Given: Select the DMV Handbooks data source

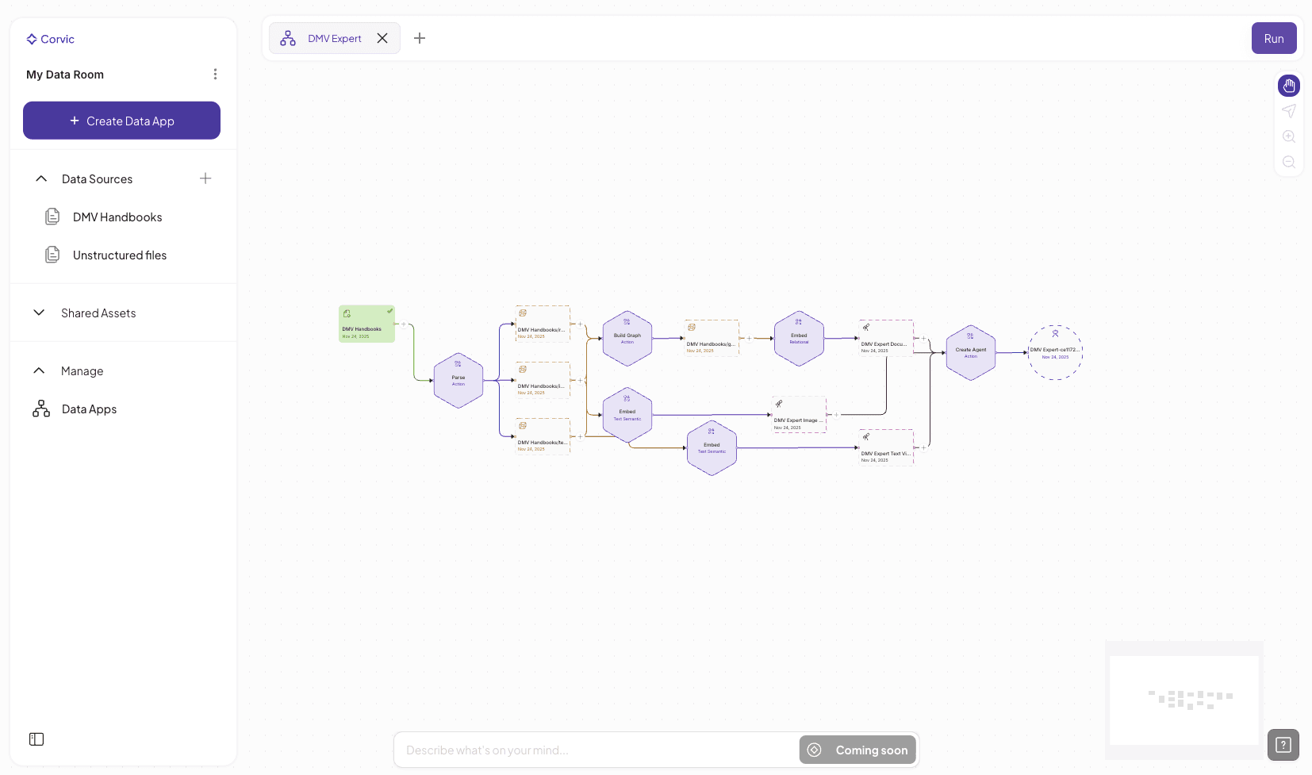Looking at the screenshot, I should [117, 216].
